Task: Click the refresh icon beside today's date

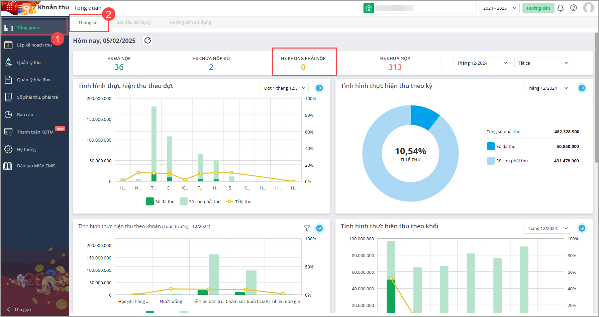Action: tap(147, 41)
